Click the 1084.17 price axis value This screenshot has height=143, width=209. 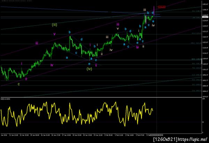tap(205, 91)
